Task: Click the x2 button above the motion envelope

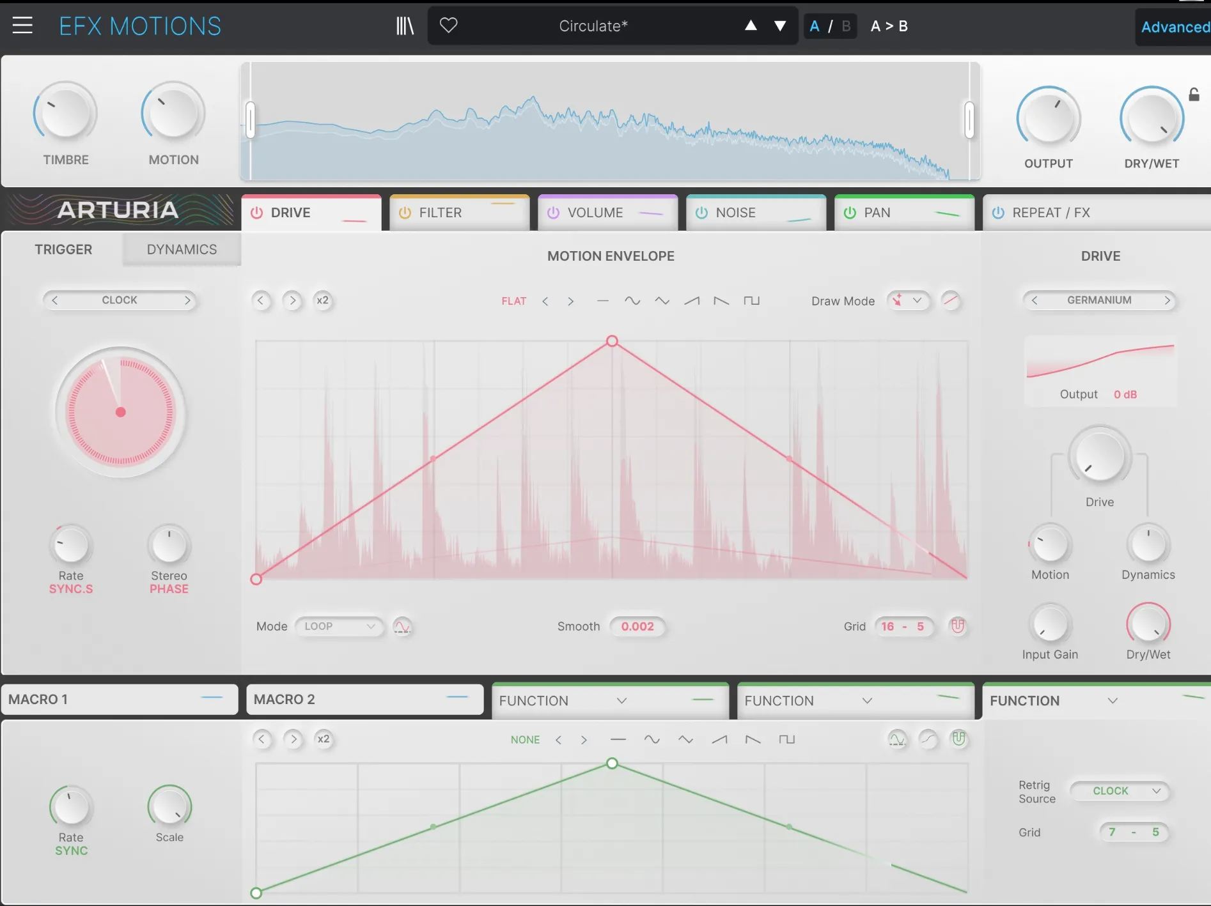Action: pos(323,300)
